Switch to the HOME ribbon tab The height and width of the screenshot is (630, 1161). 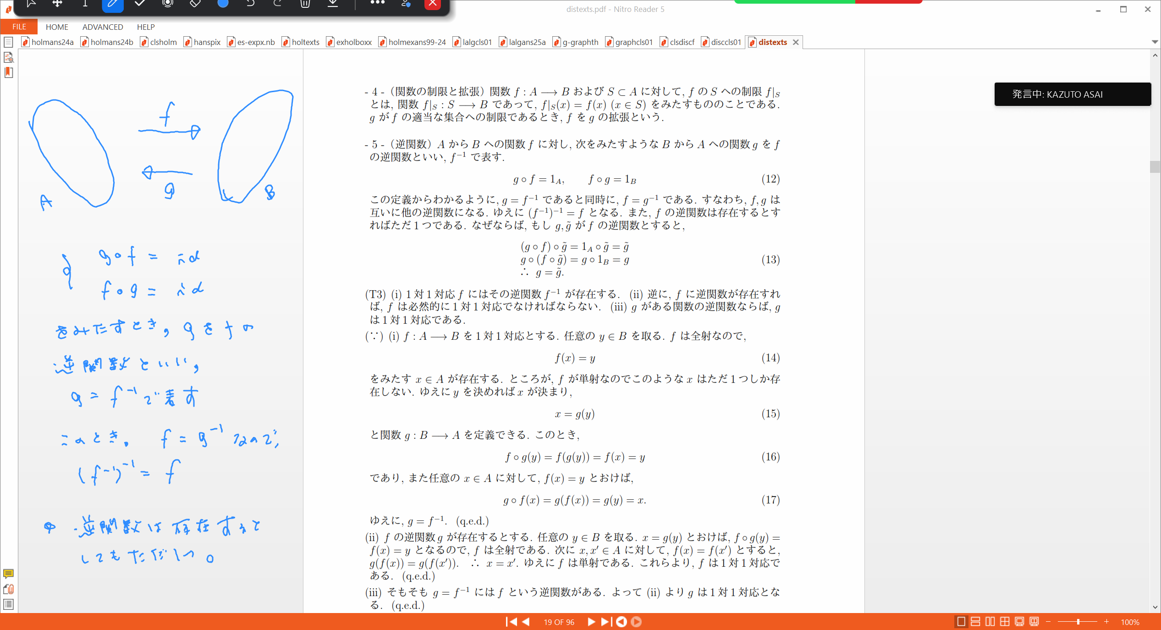click(x=57, y=27)
